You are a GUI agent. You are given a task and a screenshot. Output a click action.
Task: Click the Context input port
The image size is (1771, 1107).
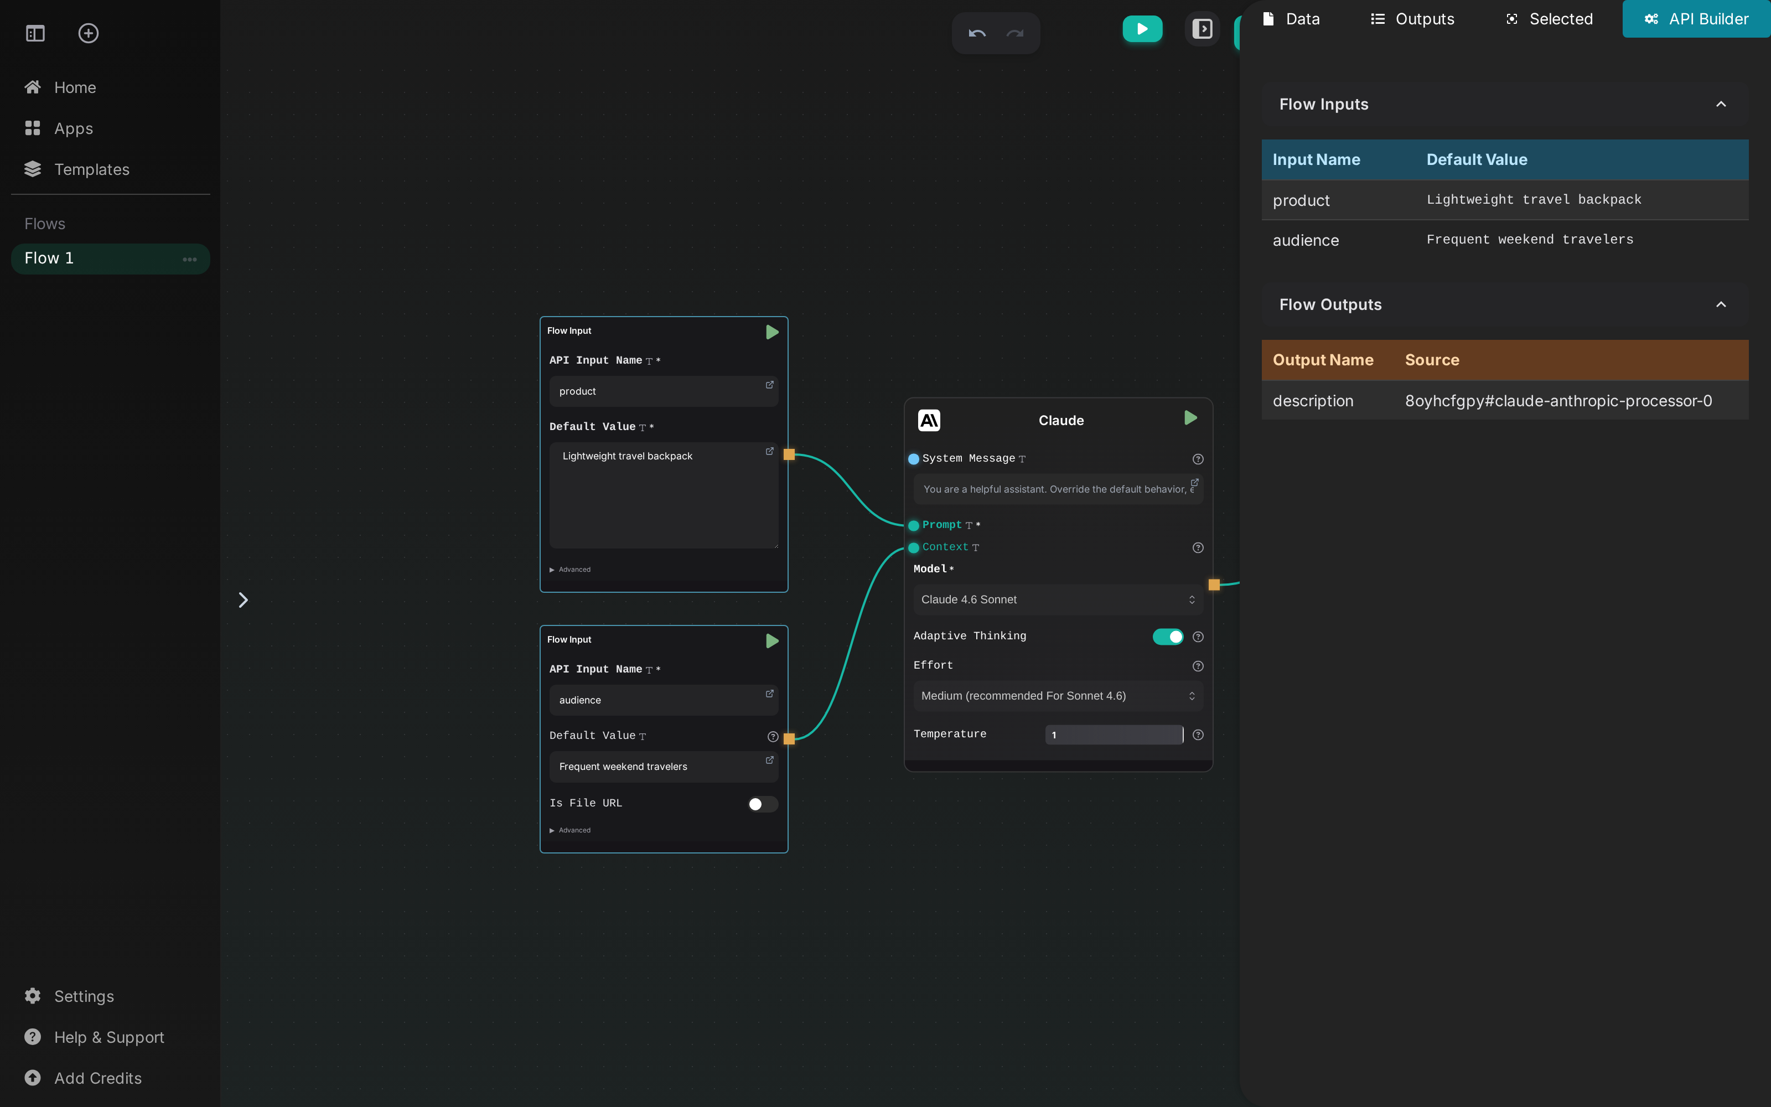[913, 547]
